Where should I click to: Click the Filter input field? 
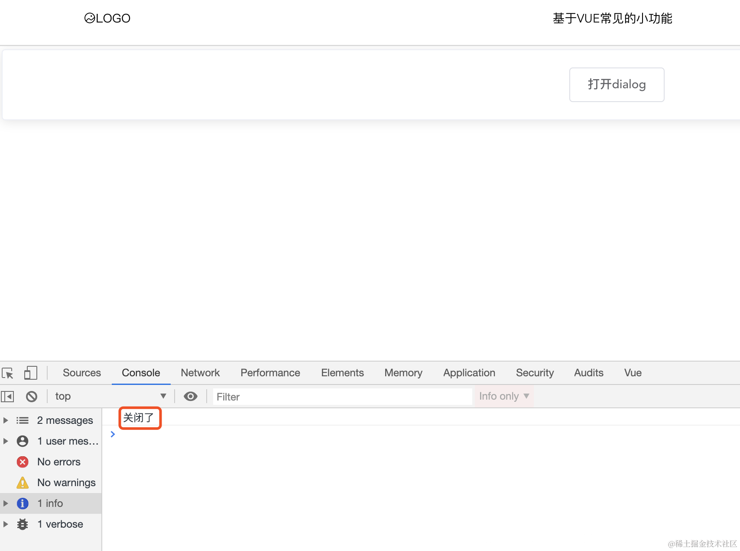click(342, 397)
